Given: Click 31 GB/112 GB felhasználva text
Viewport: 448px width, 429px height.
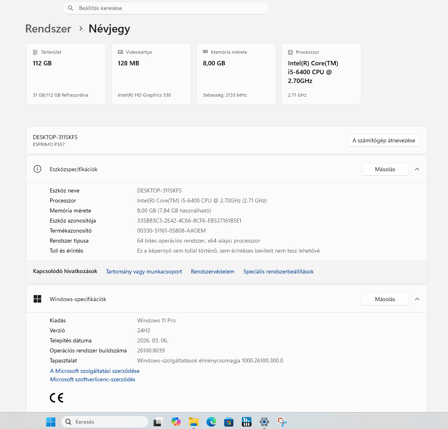Looking at the screenshot, I should click(x=61, y=95).
